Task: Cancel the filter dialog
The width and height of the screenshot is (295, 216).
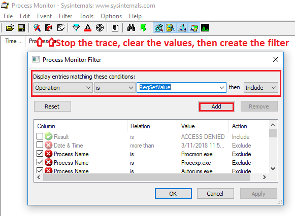Action: pyautogui.click(x=215, y=194)
